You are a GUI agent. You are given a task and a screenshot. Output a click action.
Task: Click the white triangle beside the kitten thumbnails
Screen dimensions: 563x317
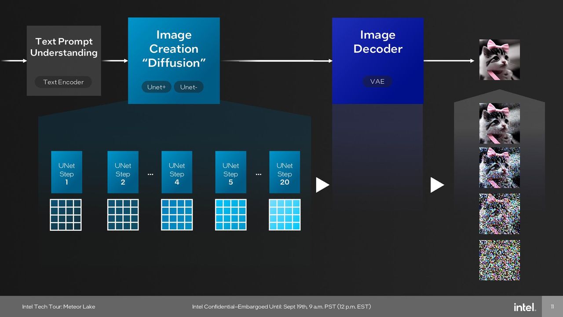point(437,185)
